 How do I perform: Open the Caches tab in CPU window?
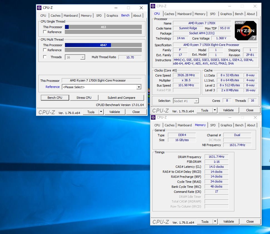click(x=169, y=14)
